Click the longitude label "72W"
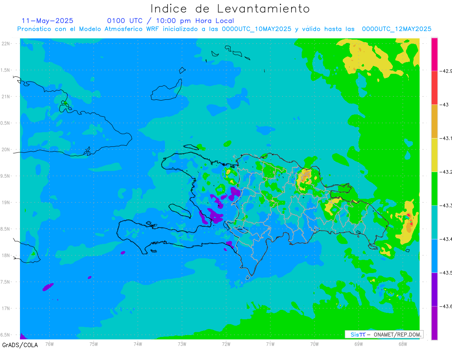The height and width of the screenshot is (349, 452). [x=226, y=344]
